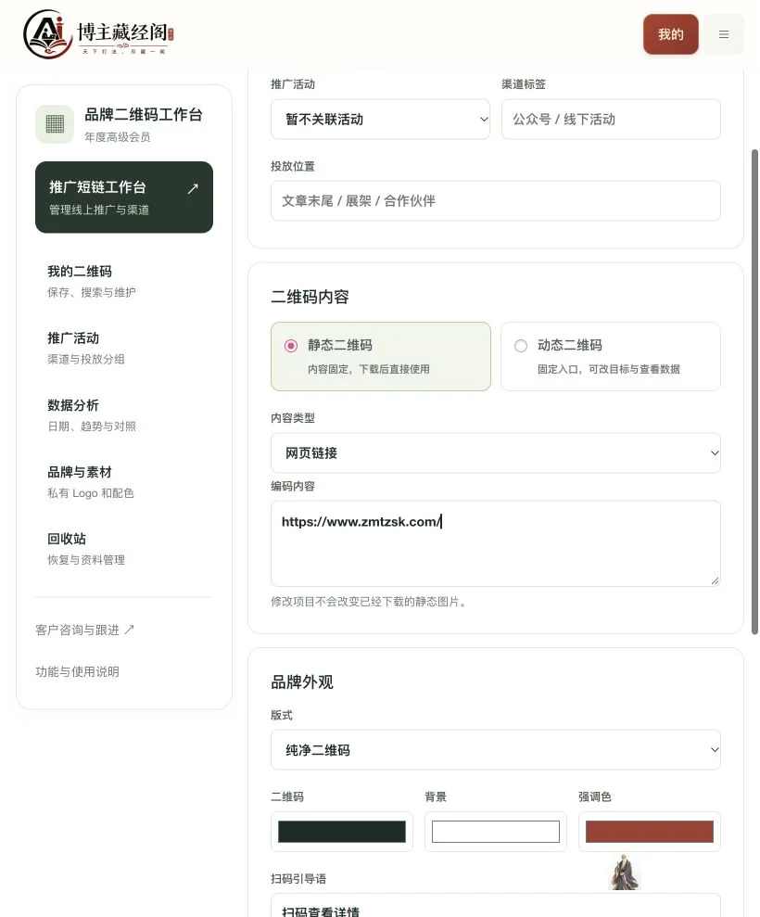Open 推广活动 in sidebar
This screenshot has width=760, height=917.
click(x=124, y=348)
